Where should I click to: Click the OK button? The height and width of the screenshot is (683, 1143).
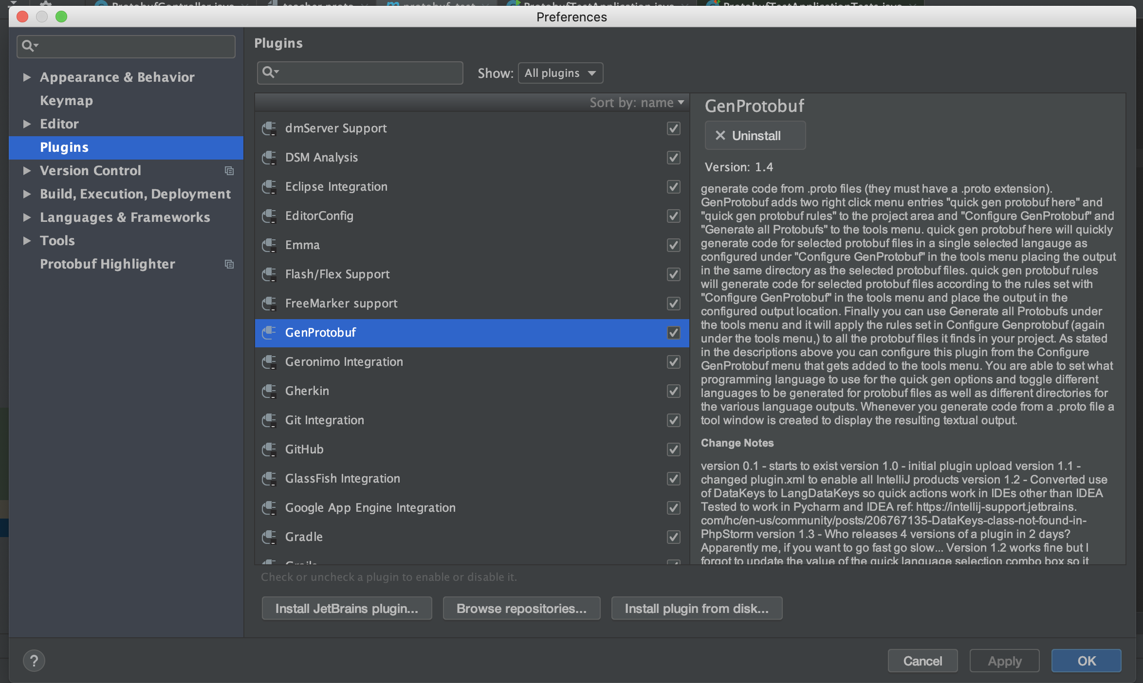(x=1086, y=661)
